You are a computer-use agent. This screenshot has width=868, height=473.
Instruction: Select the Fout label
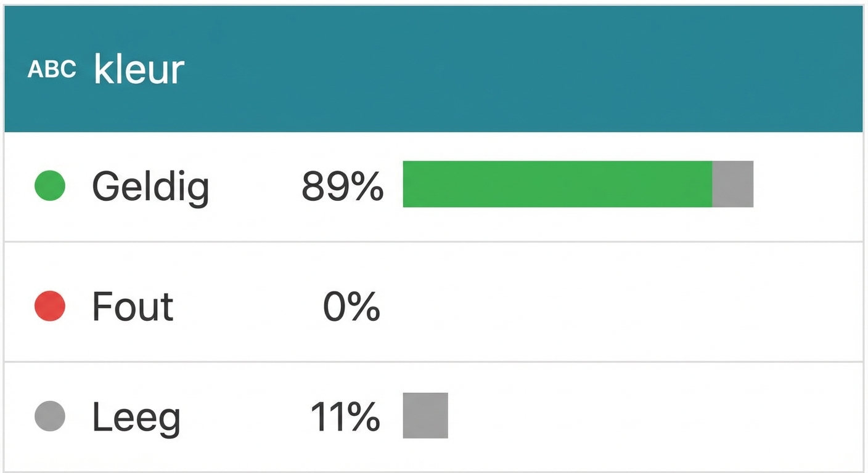133,306
